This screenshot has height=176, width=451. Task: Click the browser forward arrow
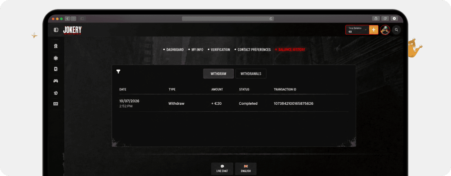pyautogui.click(x=73, y=18)
